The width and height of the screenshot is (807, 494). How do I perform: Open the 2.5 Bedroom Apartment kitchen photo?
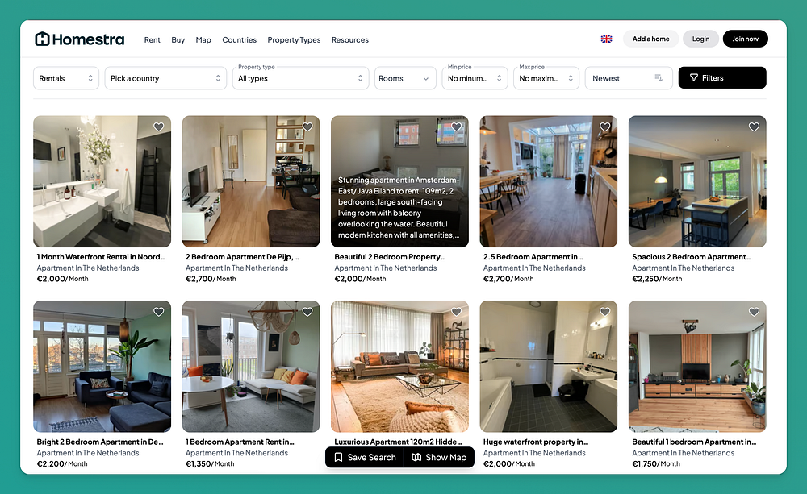548,181
